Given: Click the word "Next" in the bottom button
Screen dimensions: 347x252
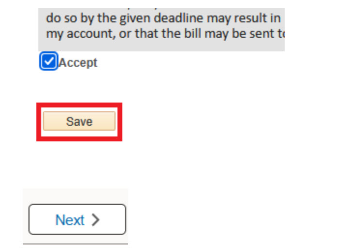Looking at the screenshot, I should click(70, 220).
